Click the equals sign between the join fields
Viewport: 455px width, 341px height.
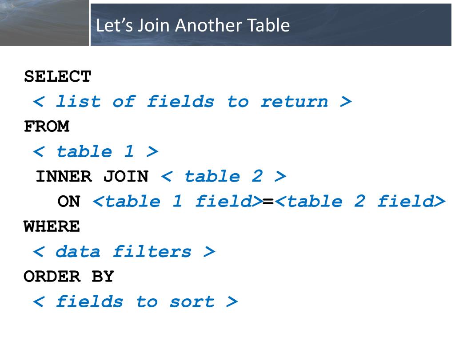(268, 201)
